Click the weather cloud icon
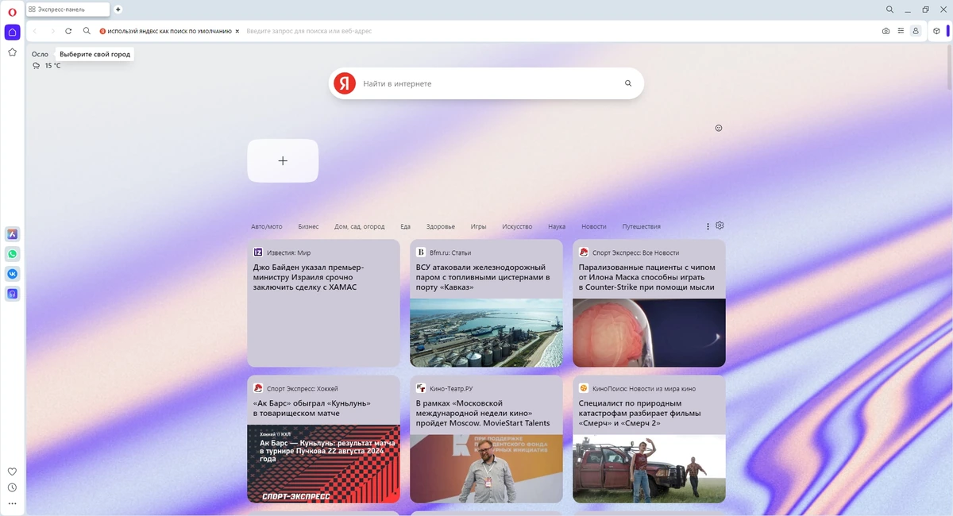The width and height of the screenshot is (953, 516). (x=37, y=66)
